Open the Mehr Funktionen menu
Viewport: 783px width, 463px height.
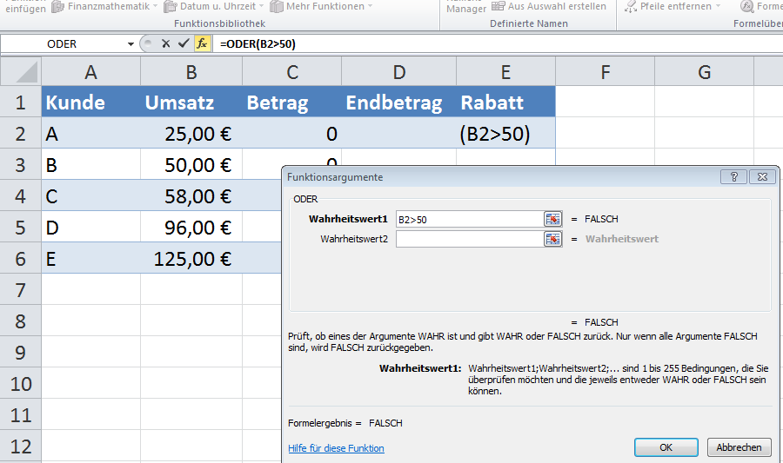click(x=369, y=7)
